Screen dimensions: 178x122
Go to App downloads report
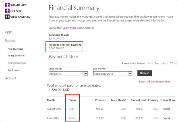15,49
